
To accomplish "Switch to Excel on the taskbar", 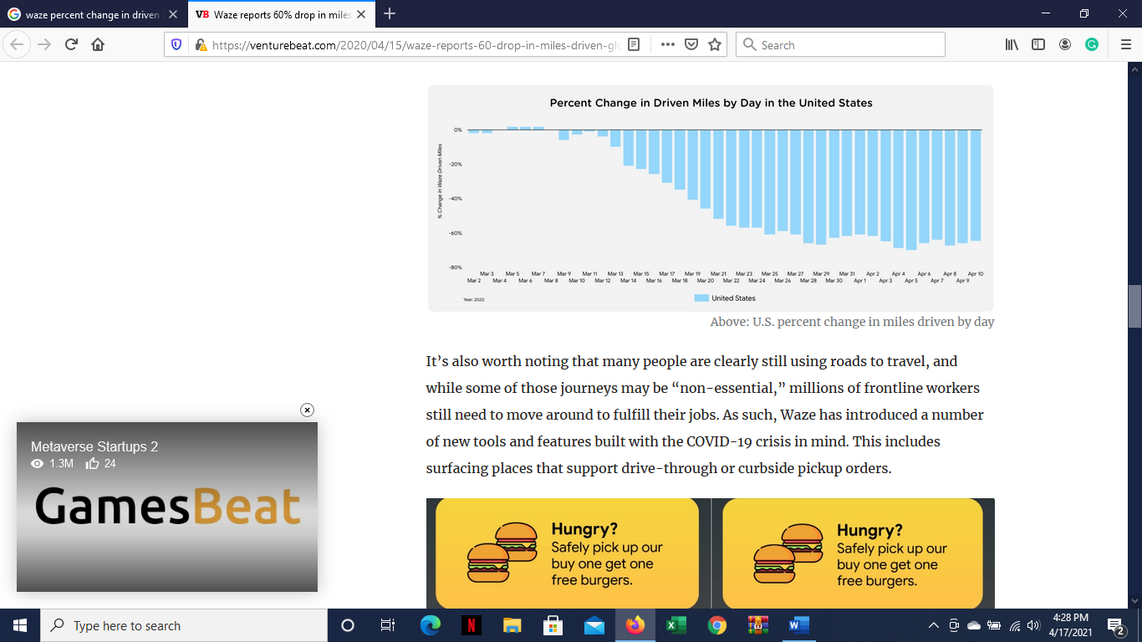I will pos(676,625).
